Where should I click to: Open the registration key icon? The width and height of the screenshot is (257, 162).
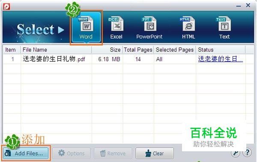tap(235, 153)
